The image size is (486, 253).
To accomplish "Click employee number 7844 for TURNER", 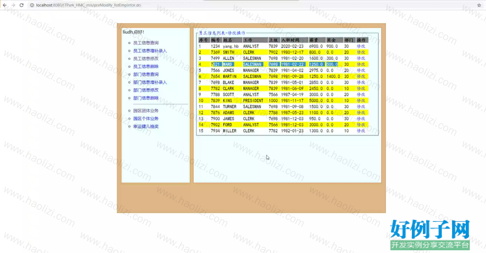I will coord(215,107).
